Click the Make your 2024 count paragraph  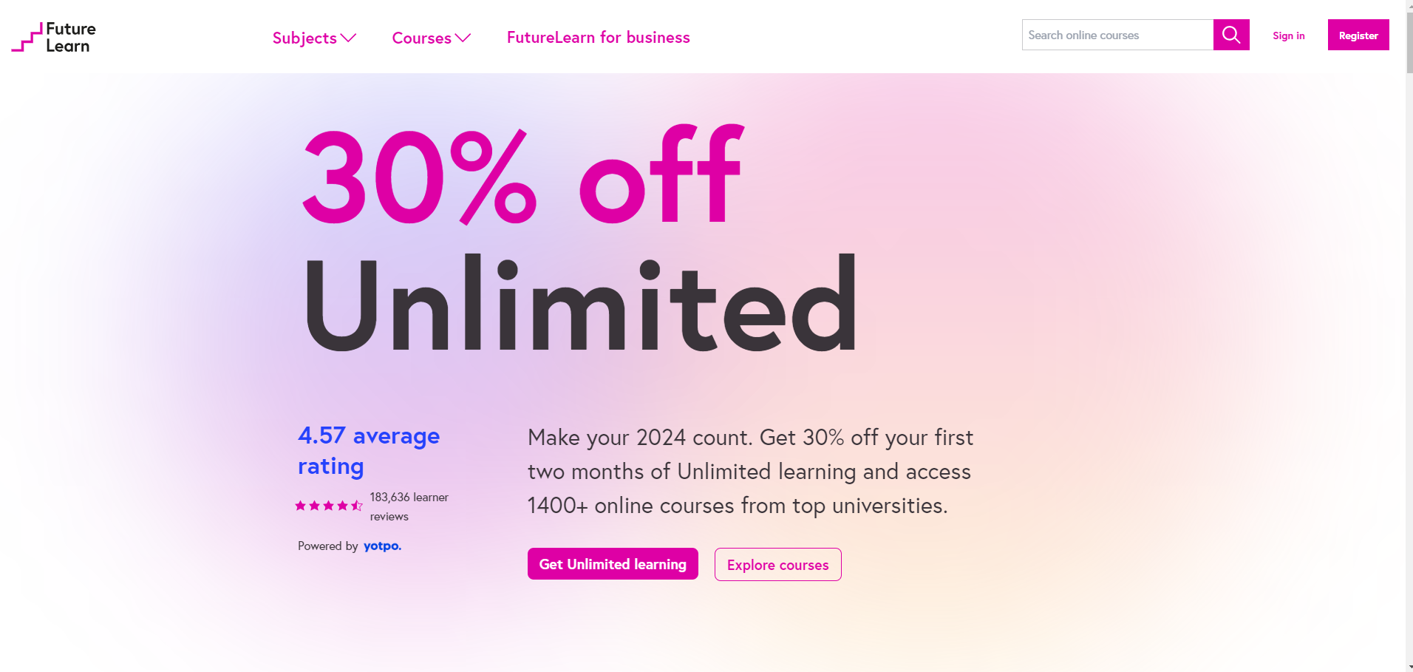pyautogui.click(x=750, y=471)
